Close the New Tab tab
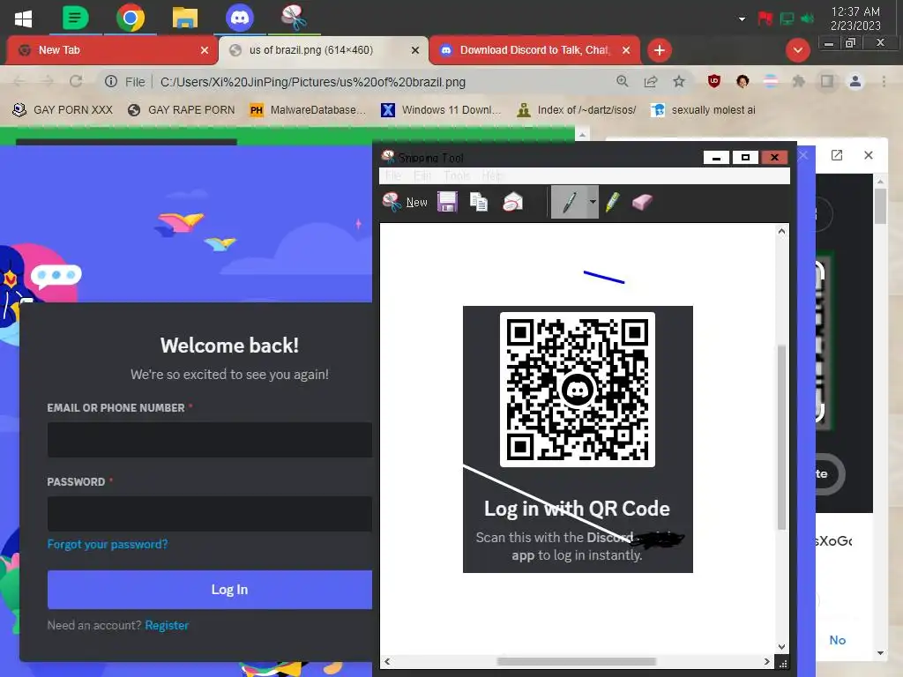903x677 pixels. click(x=205, y=50)
